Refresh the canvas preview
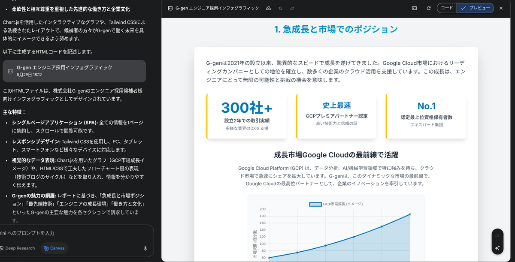Screen dimensions: 515x262 pos(428,8)
